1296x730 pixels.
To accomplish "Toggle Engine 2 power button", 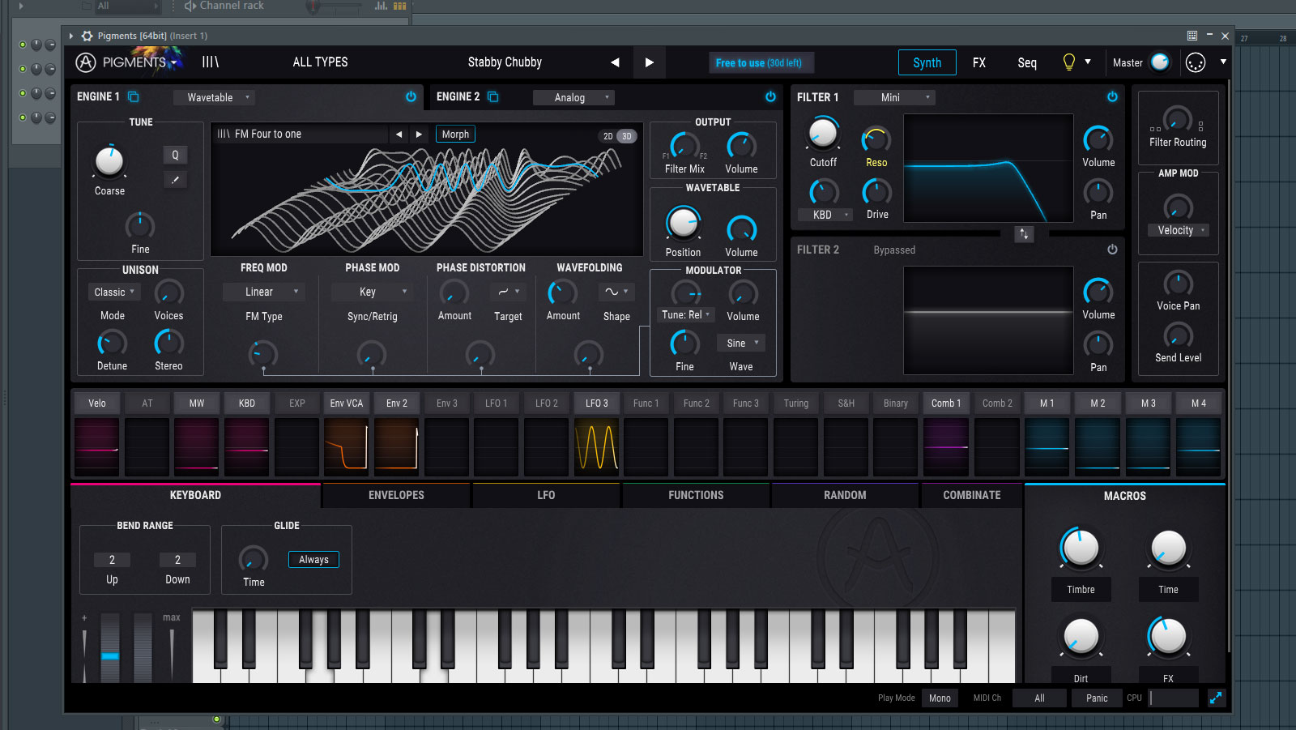I will 770,96.
